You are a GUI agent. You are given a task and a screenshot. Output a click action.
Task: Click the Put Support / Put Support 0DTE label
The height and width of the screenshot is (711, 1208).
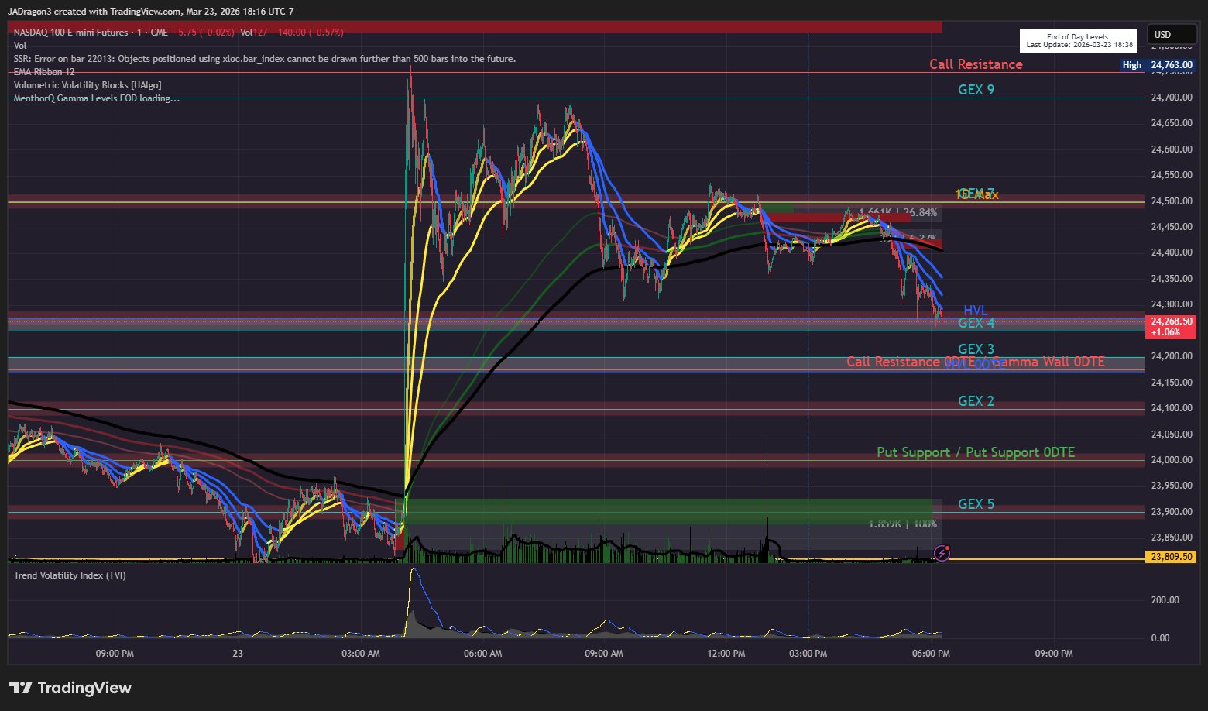tap(976, 452)
